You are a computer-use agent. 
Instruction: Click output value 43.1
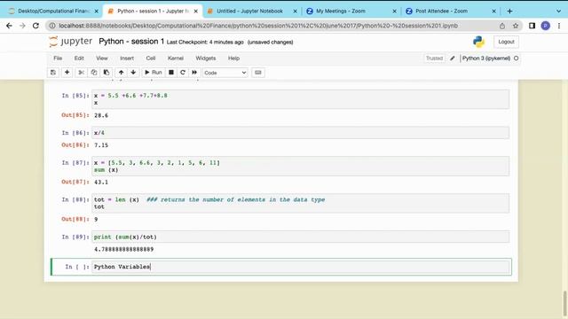[101, 183]
